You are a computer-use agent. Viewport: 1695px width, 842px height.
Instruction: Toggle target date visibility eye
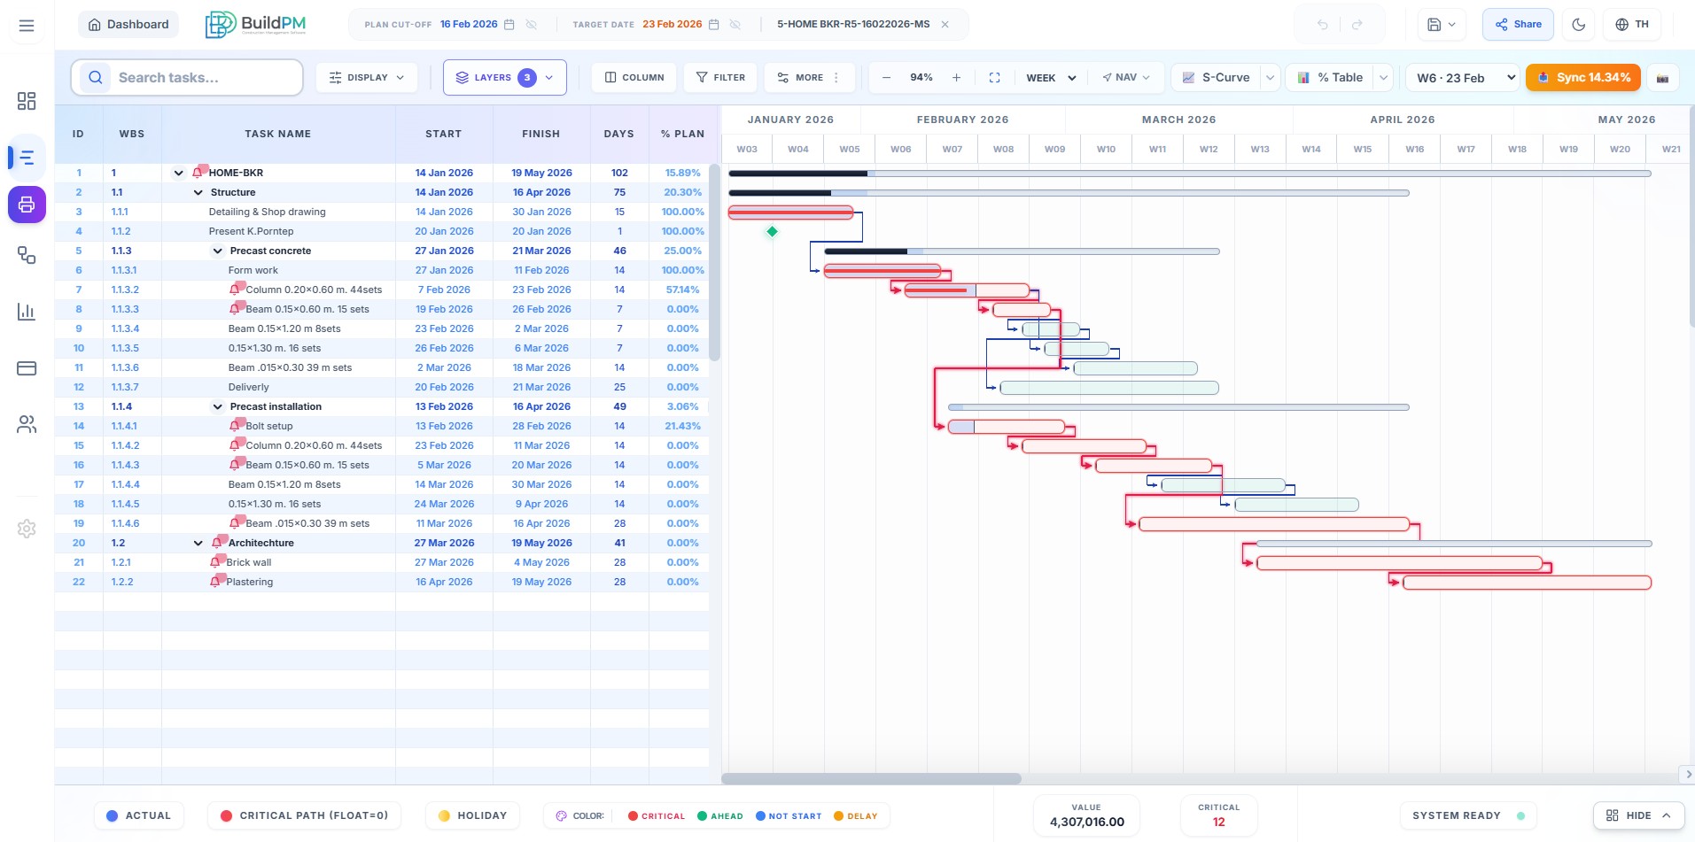[735, 25]
